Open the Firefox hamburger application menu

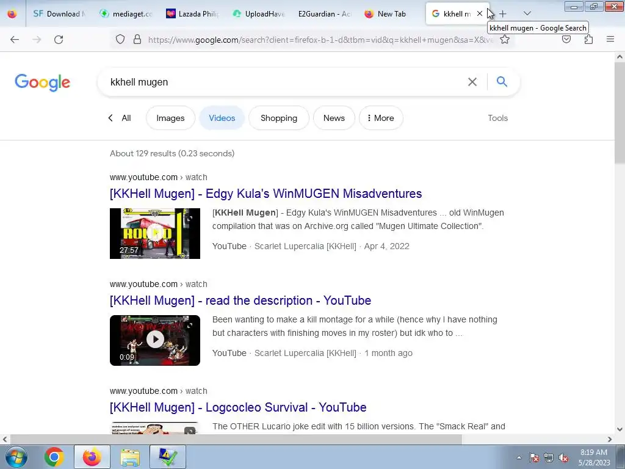coord(610,39)
